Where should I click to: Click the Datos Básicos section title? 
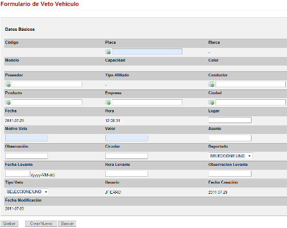[x=20, y=29]
